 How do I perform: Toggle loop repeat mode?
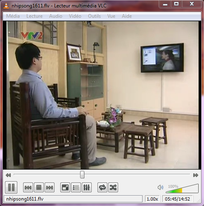102,187
